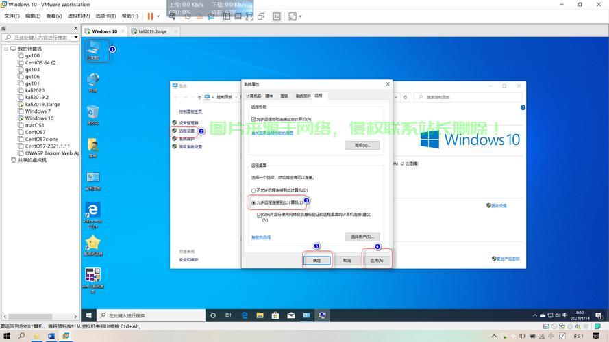
Task: Close the library (库) side panel
Action: tap(76, 28)
